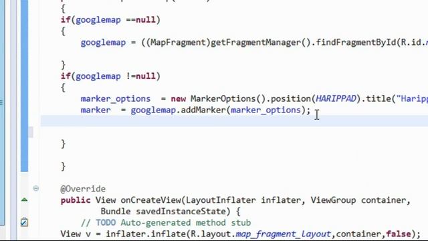Click the @Override annotation
This screenshot has width=428, height=241.
coord(83,189)
